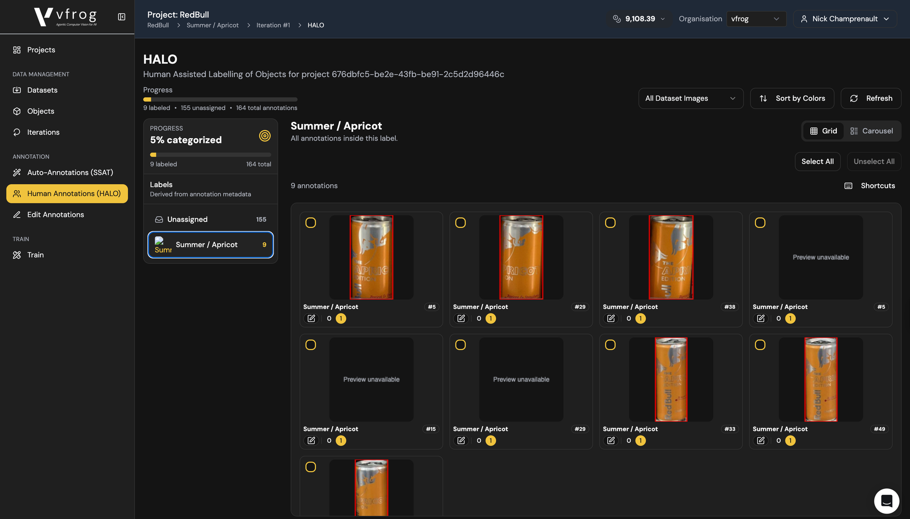
Task: Check the selection circle on annotation #15
Action: coord(311,345)
